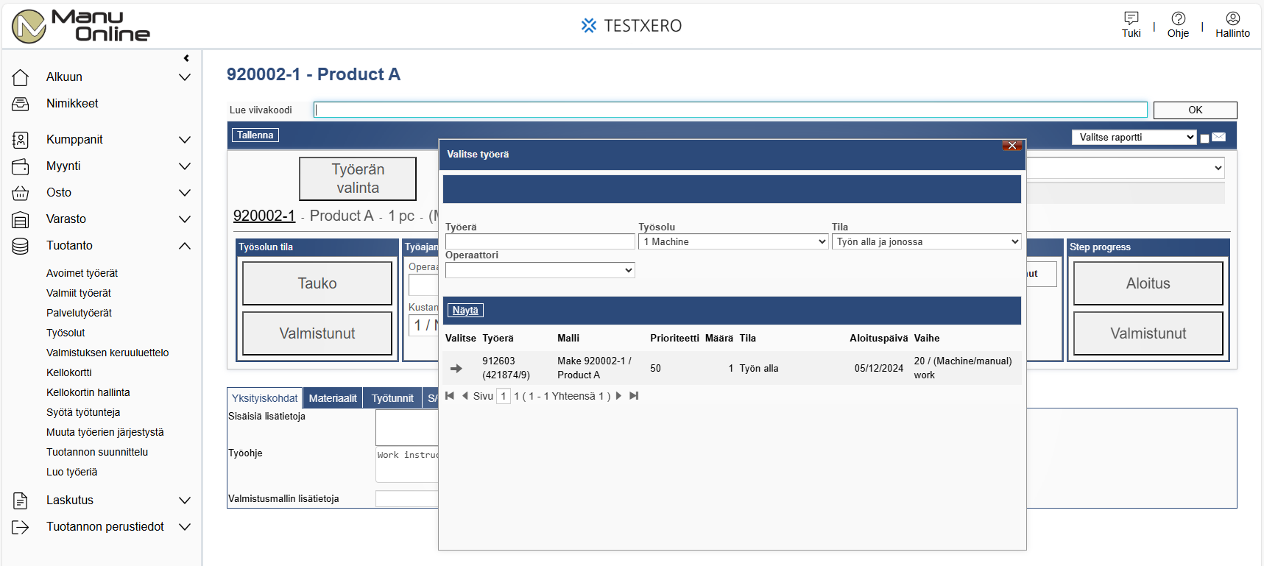The width and height of the screenshot is (1264, 566).
Task: Click the Laskutus document icon
Action: [21, 500]
